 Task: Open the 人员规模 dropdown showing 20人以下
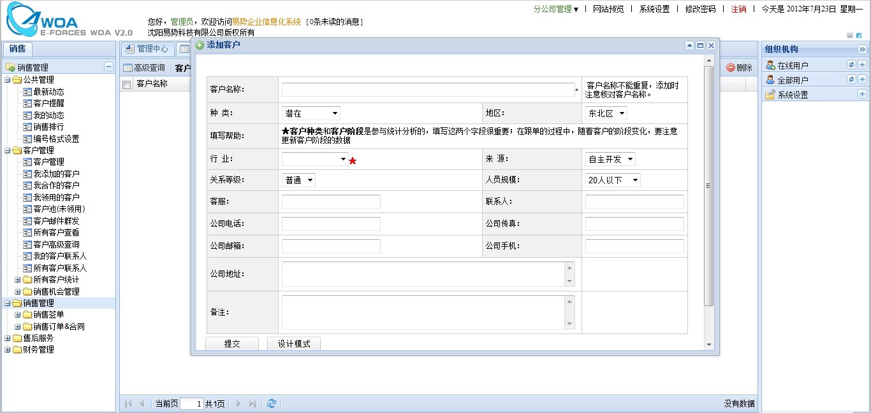tap(613, 180)
